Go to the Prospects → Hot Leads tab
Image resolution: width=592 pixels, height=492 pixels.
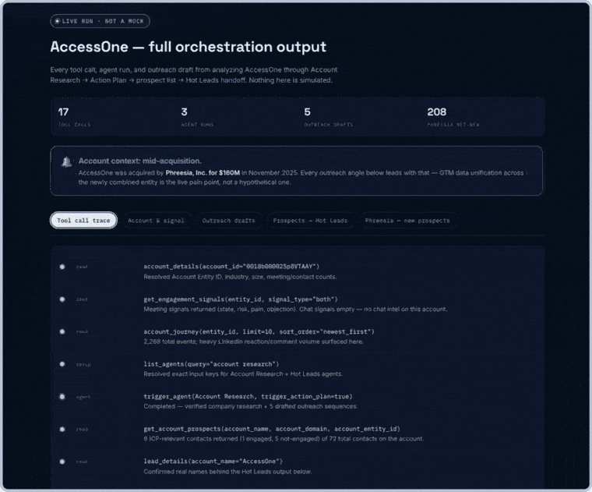tap(310, 221)
